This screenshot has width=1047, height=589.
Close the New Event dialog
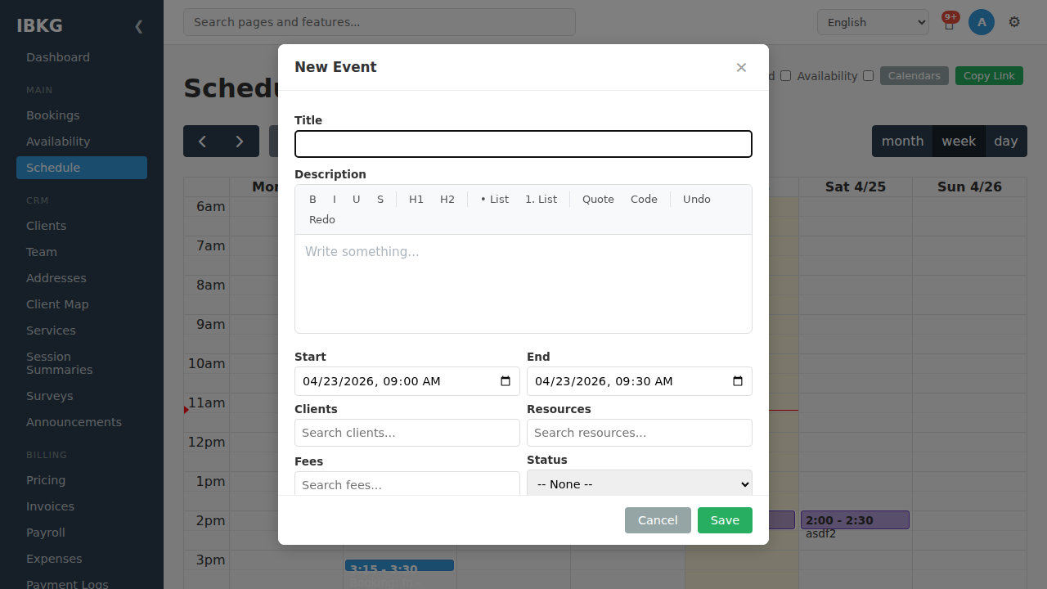pos(741,67)
